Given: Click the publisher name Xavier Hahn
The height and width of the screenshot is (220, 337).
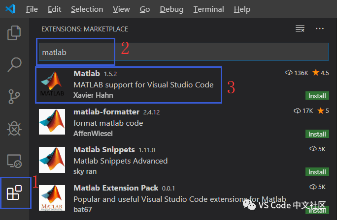Looking at the screenshot, I should coord(93,95).
